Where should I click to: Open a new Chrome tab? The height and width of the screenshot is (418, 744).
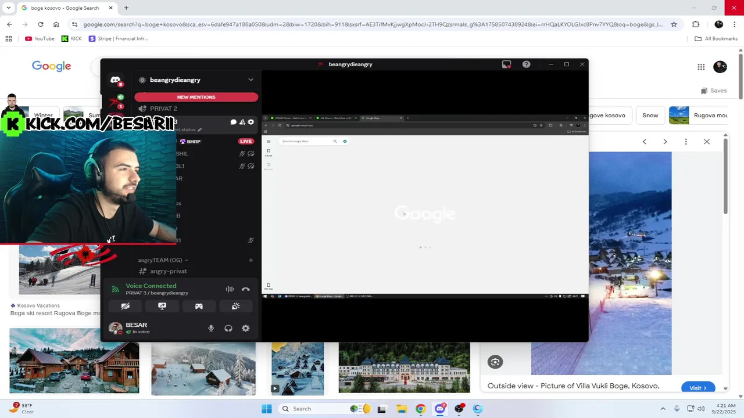click(126, 8)
